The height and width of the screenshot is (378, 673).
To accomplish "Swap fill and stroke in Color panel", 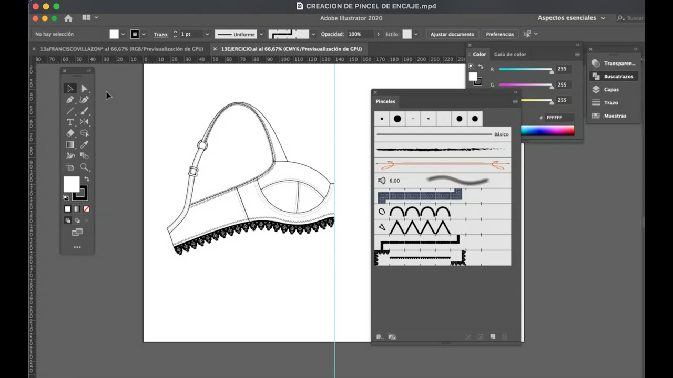I will point(481,67).
